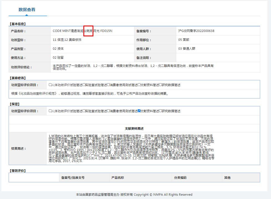
Task: Check 实验室试验简述 under 美容修饰
Action: coord(84,85)
